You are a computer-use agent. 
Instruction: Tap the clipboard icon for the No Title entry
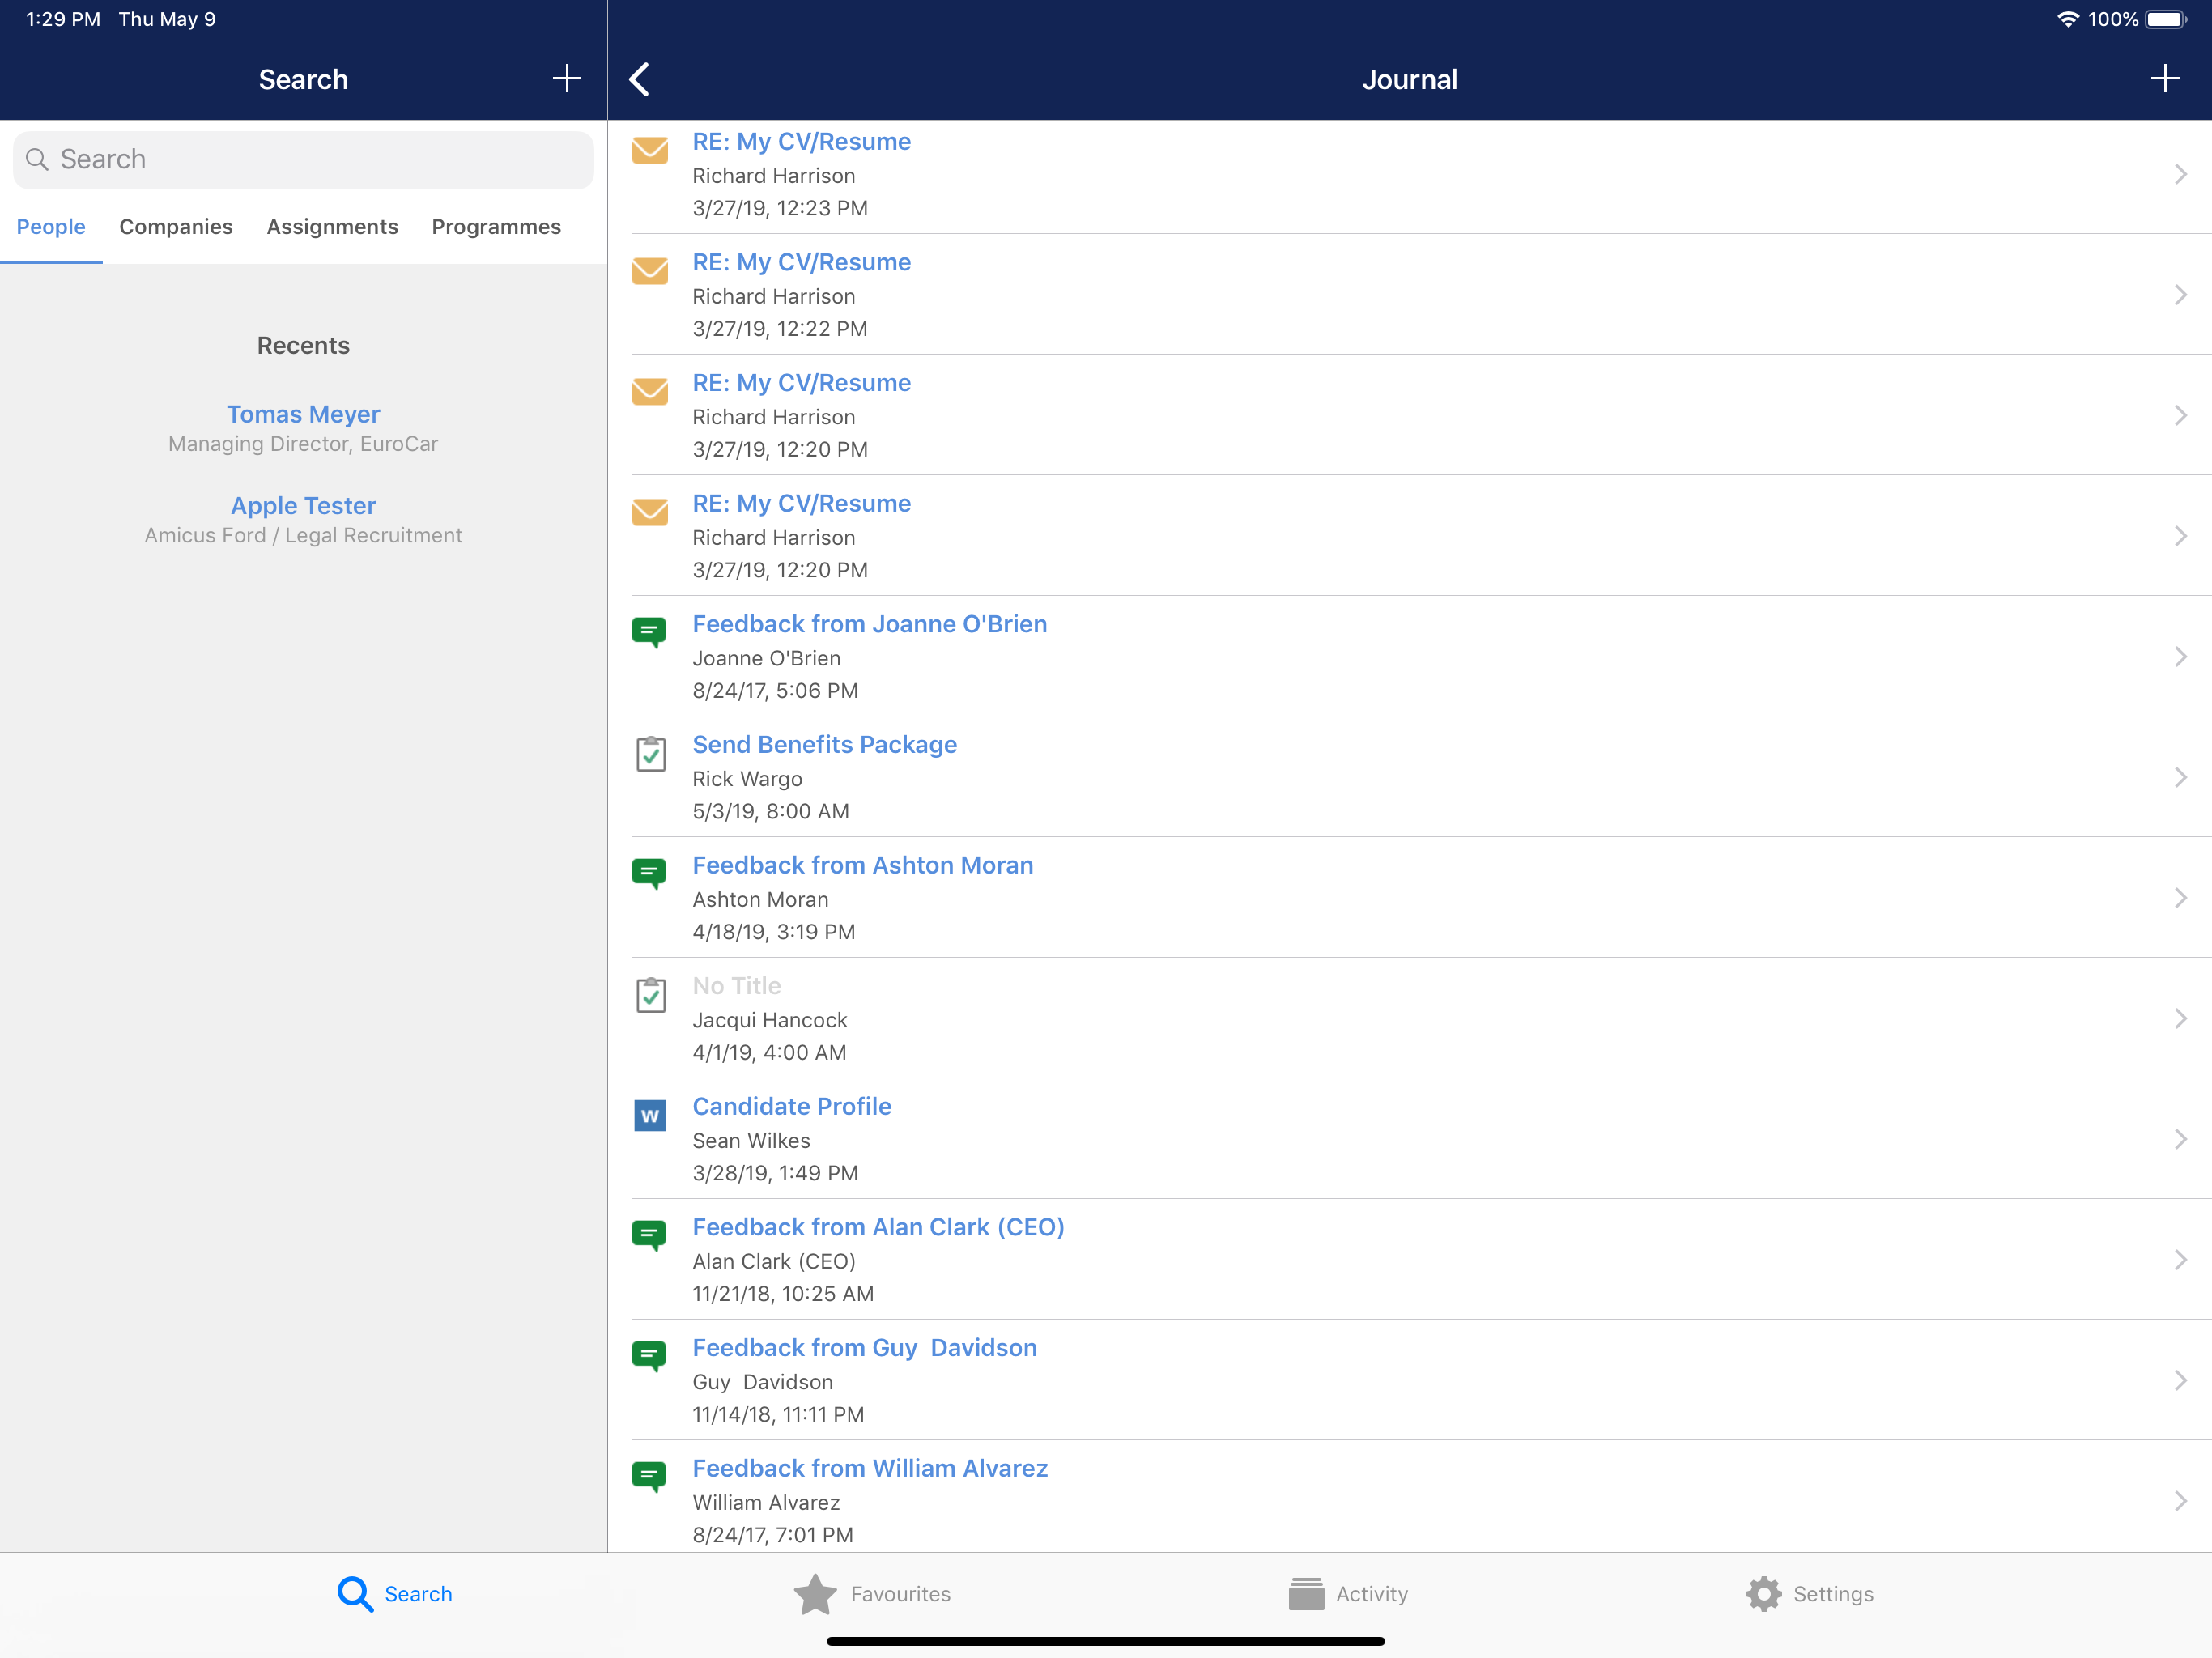[651, 995]
